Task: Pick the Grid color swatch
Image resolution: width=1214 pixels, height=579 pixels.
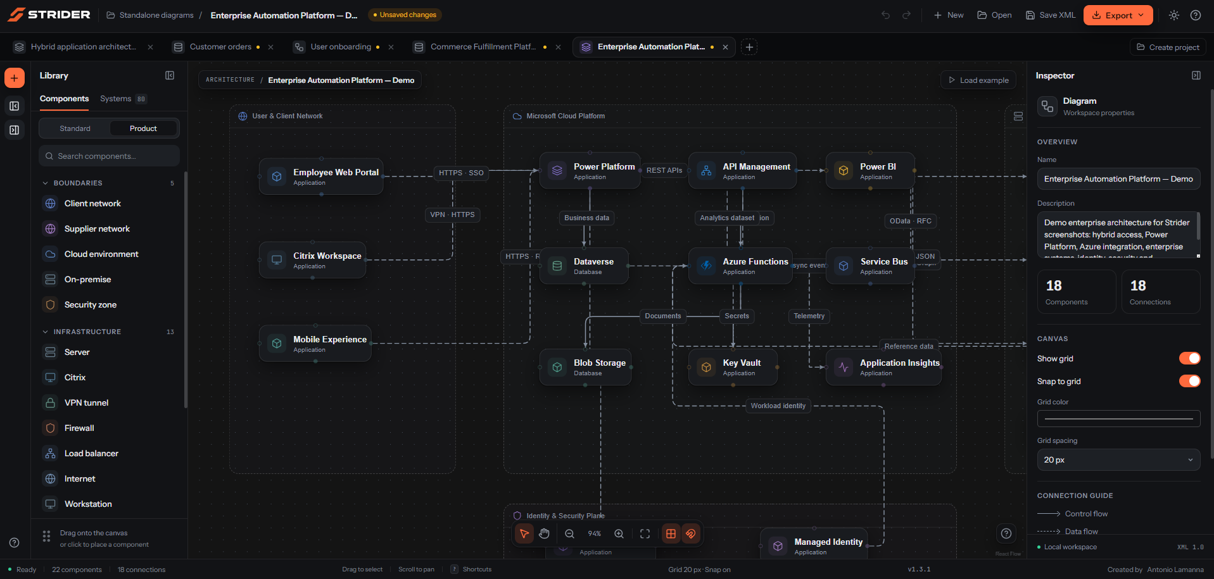Action: (1118, 419)
